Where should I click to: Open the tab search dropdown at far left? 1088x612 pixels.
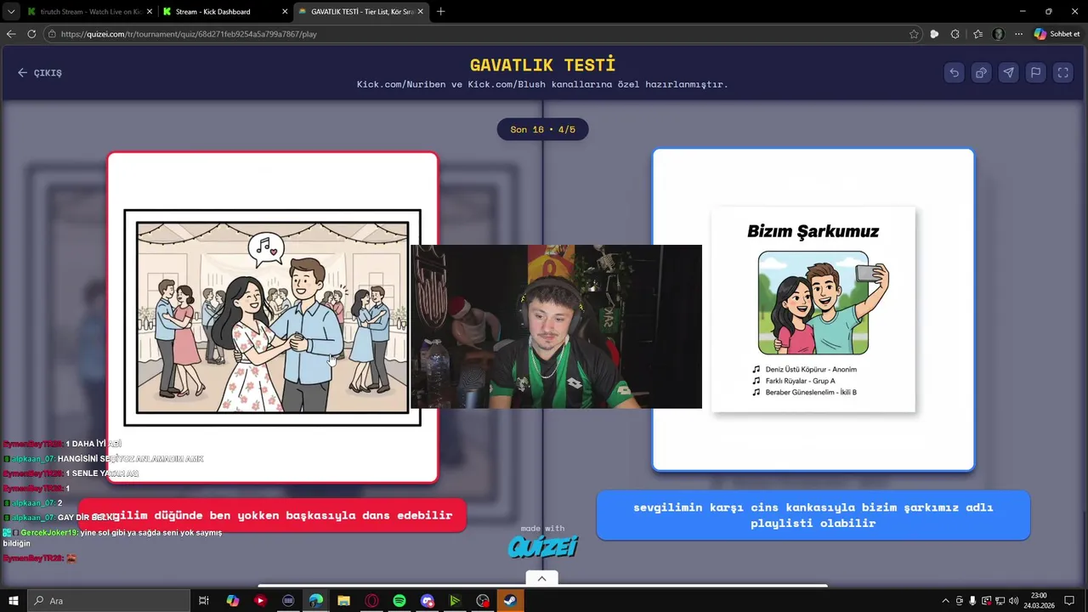(10, 12)
